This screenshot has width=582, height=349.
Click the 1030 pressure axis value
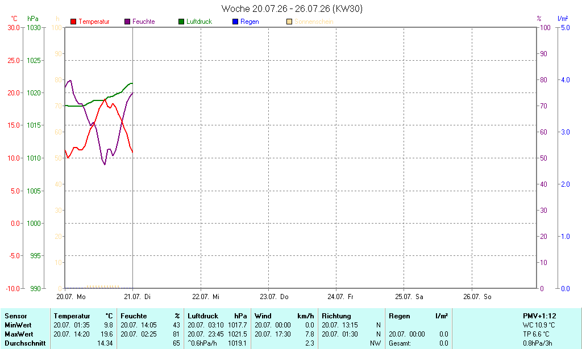(x=34, y=28)
